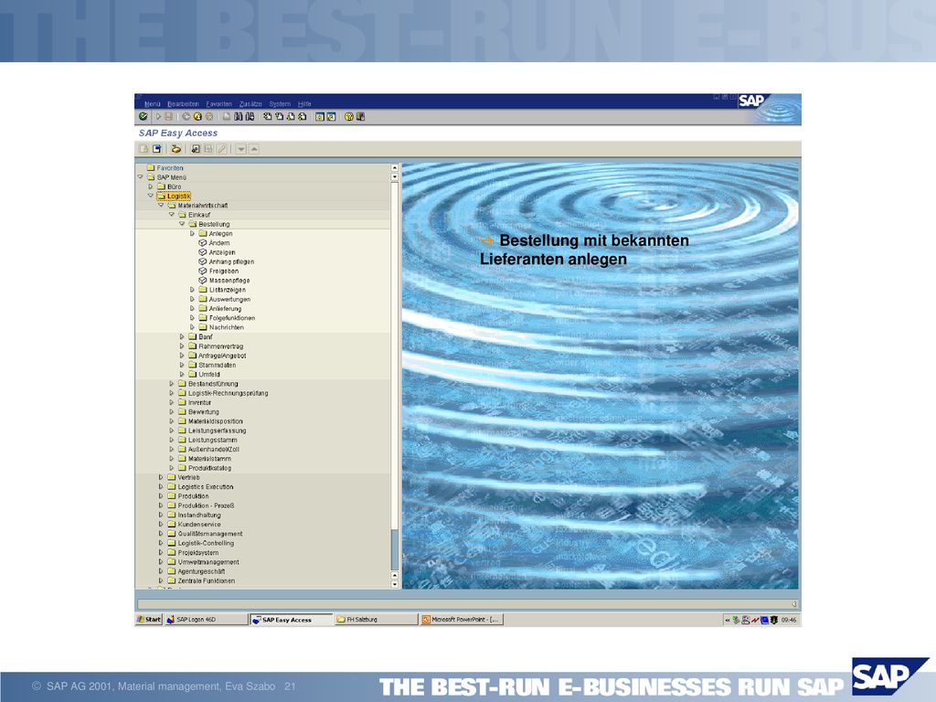This screenshot has height=702, width=936.
Task: Expand the Banf folder node
Action: 182,336
